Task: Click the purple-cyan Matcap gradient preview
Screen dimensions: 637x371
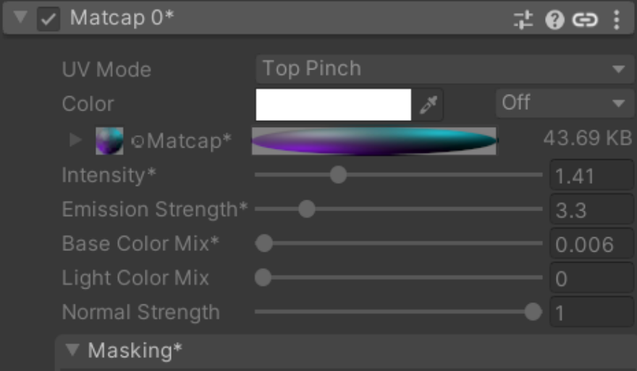Action: click(374, 141)
